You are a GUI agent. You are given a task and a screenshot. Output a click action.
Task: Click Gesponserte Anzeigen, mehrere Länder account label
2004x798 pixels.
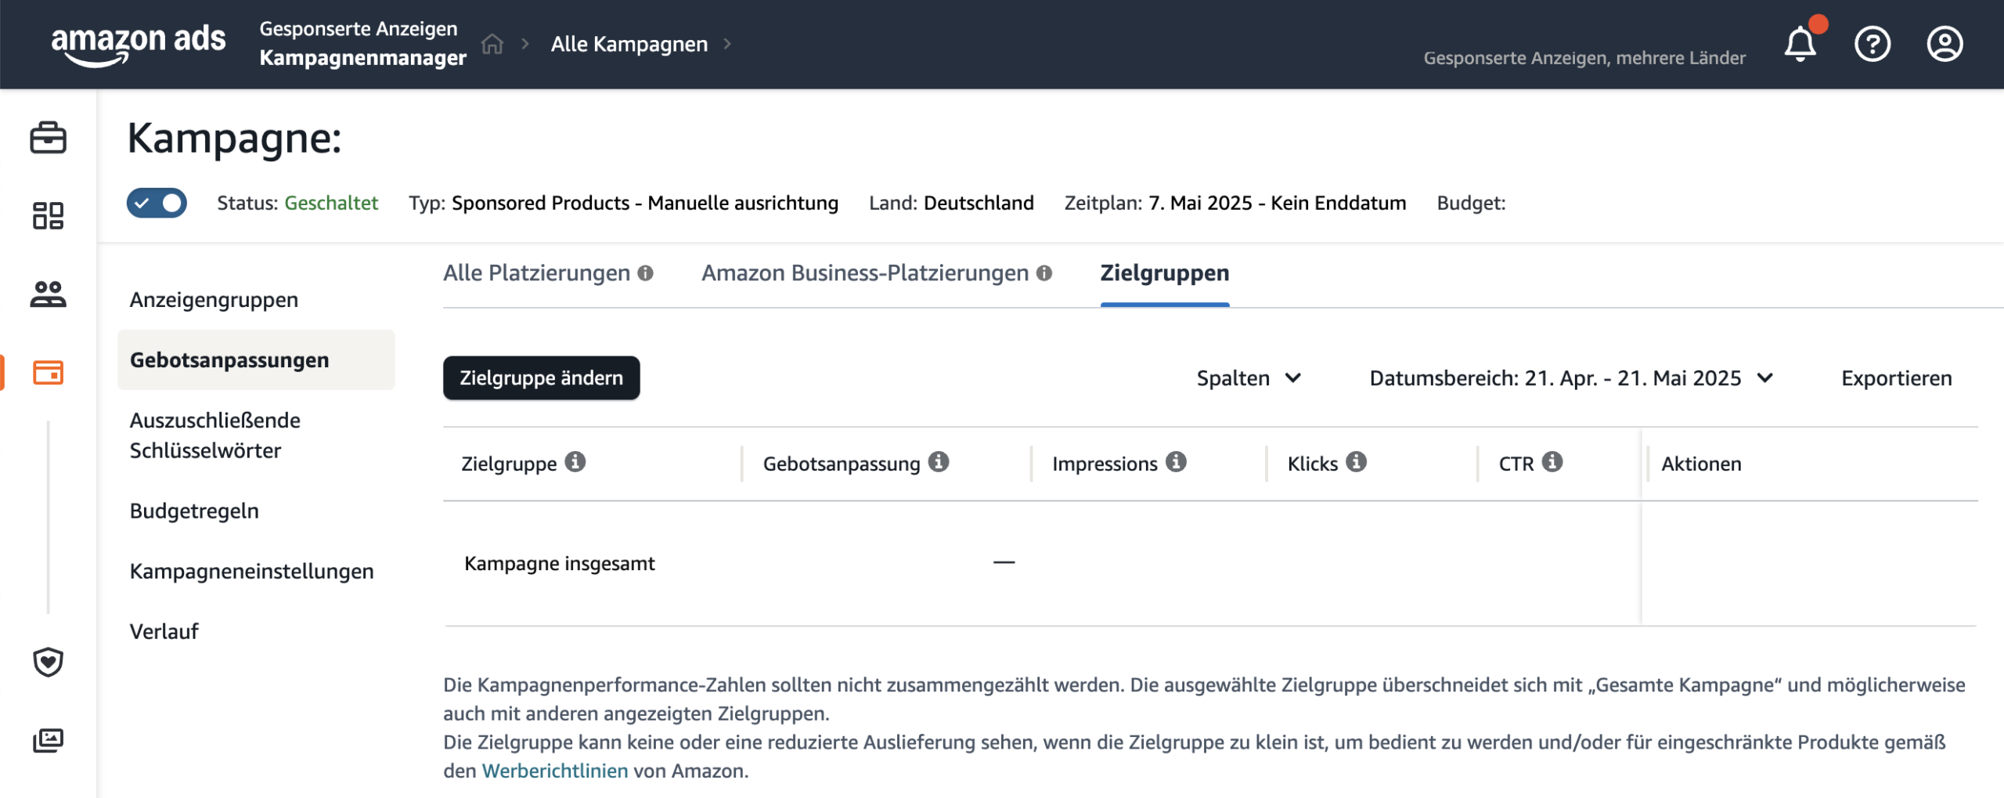(1584, 58)
